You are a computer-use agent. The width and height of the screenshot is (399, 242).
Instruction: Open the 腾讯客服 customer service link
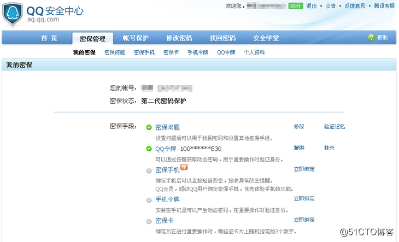pos(384,6)
